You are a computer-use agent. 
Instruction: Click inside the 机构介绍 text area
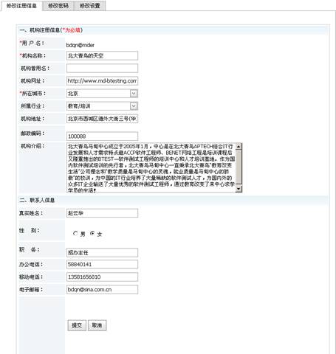tap(151, 167)
